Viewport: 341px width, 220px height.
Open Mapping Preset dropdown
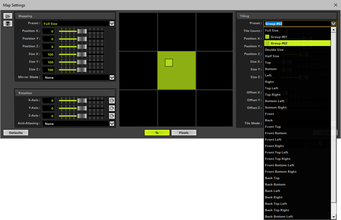tap(112, 23)
